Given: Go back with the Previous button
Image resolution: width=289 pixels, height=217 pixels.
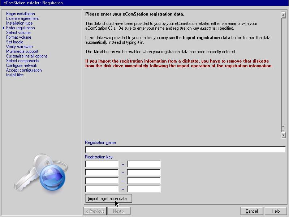Looking at the screenshot, I should coord(95,211).
